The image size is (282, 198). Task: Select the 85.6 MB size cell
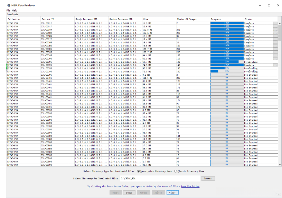click(x=159, y=107)
